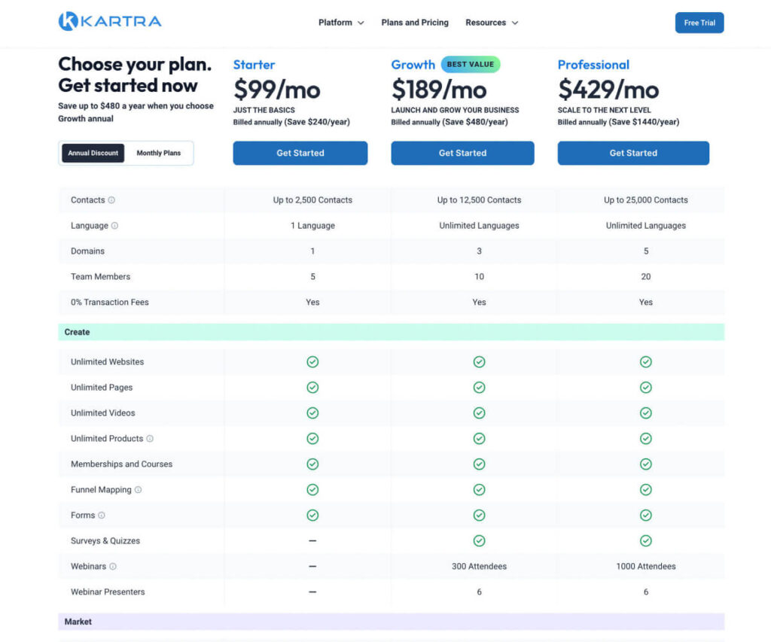Click the Professional plan price
Viewport: 771px width, 642px height.
coord(608,90)
